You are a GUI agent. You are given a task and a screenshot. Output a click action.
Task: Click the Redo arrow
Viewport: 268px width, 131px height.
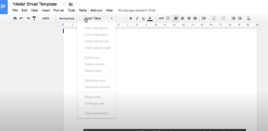tap(28, 18)
